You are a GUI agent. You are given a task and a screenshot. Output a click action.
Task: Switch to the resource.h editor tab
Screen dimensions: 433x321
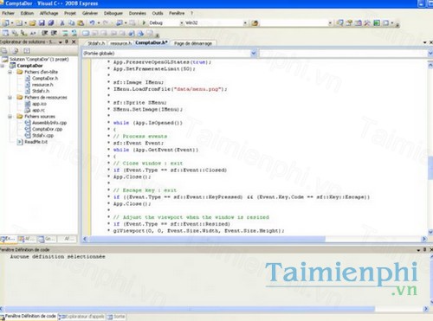(120, 43)
